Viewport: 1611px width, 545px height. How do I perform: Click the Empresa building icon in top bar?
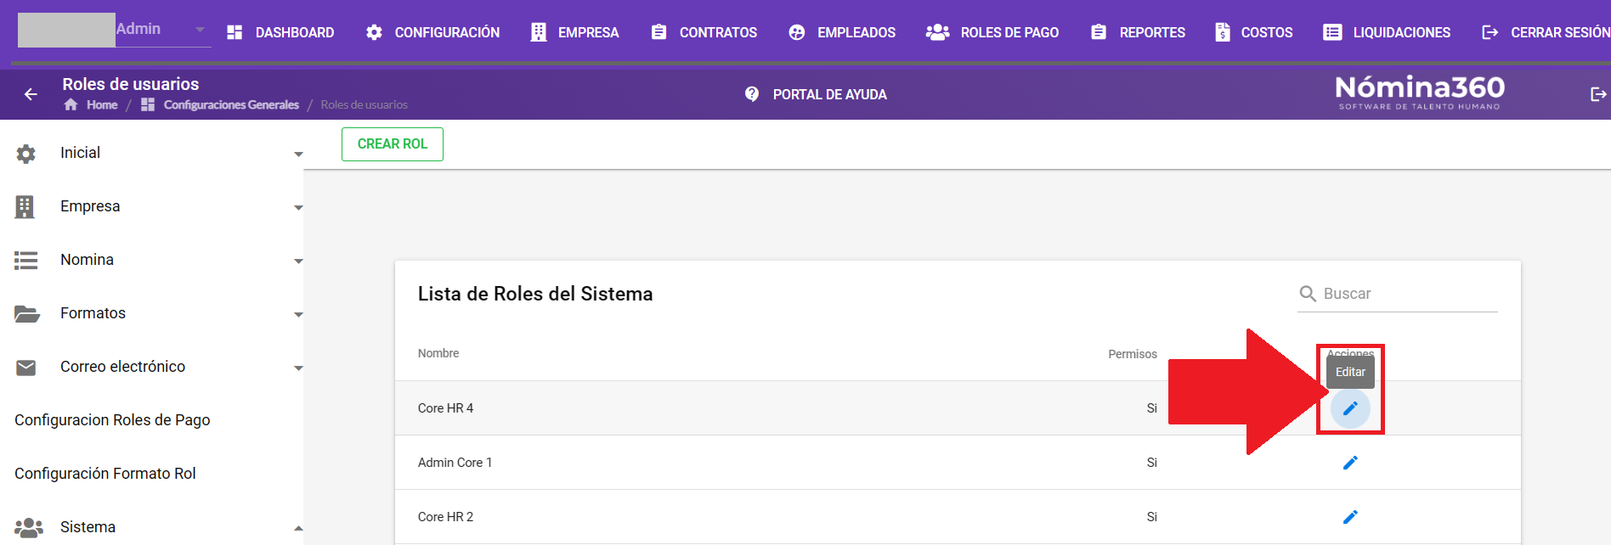[x=539, y=32]
